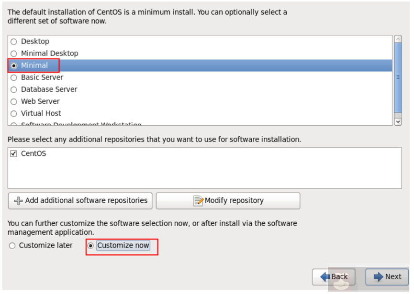Select the Minimal Desktop option

[x=14, y=53]
